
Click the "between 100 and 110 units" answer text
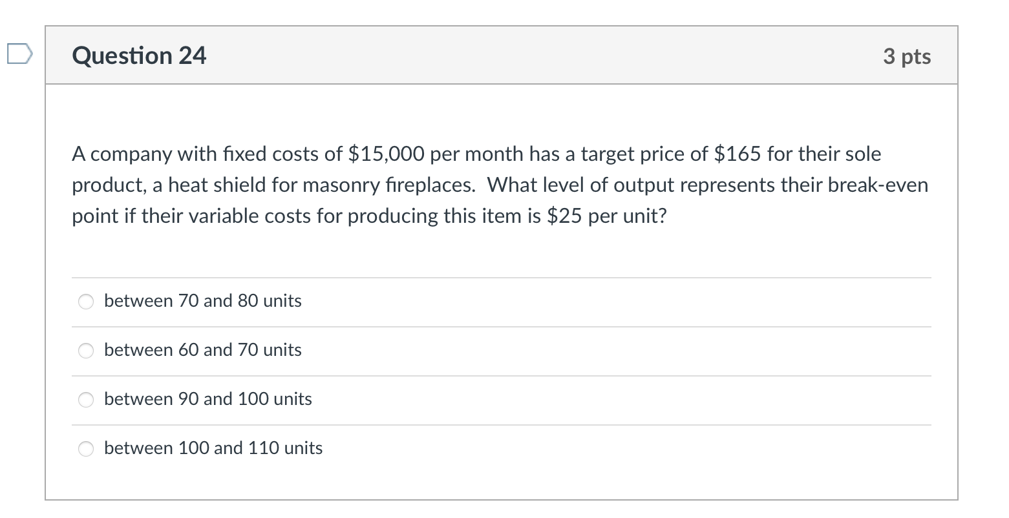point(213,448)
